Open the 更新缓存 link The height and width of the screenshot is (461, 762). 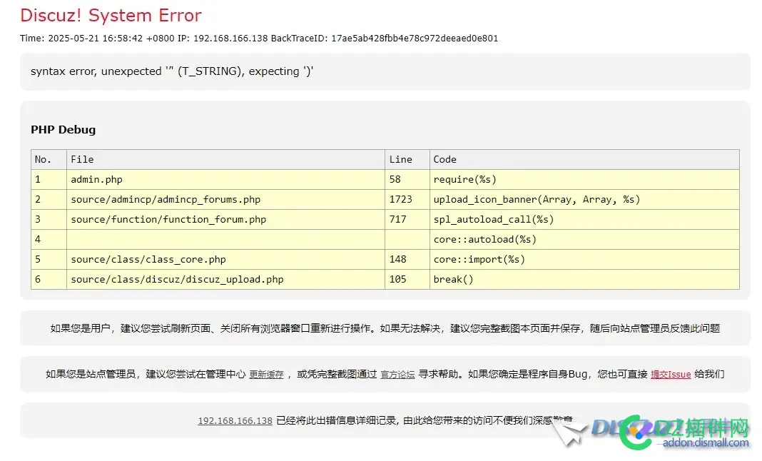266,375
